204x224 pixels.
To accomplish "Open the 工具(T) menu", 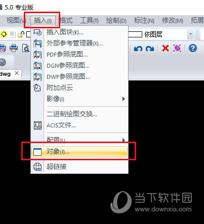I will (x=89, y=21).
